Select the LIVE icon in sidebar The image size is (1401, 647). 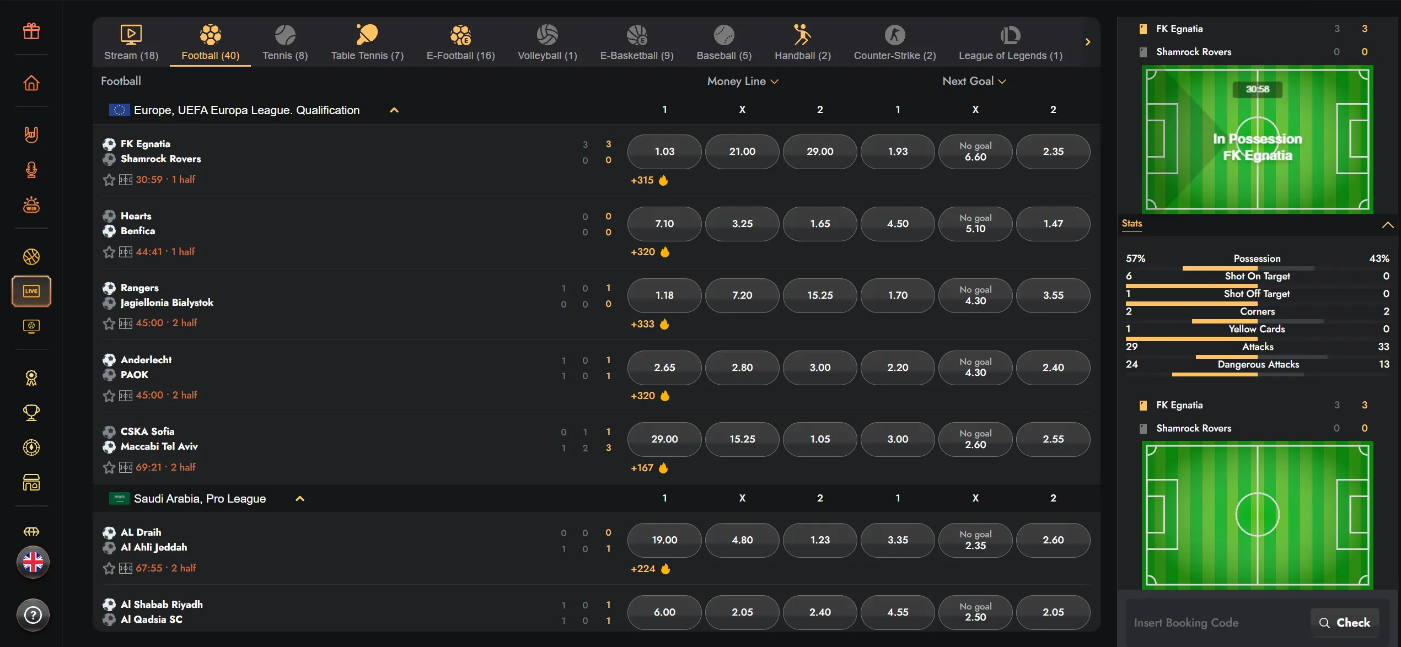pyautogui.click(x=31, y=291)
